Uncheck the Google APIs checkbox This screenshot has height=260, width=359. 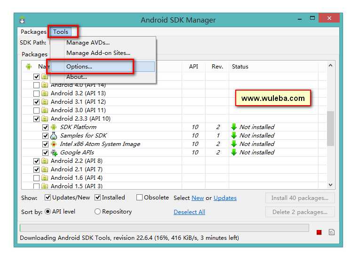(45, 153)
